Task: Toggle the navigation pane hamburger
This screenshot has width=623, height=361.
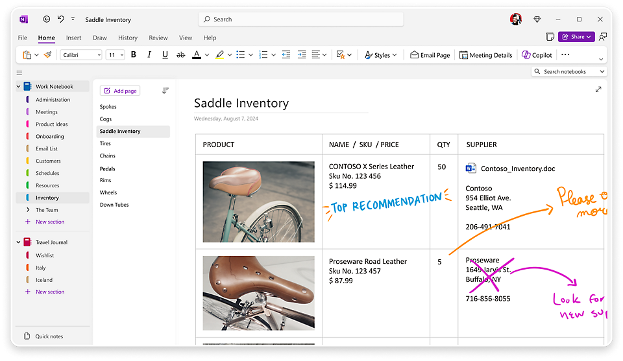Action: click(19, 73)
